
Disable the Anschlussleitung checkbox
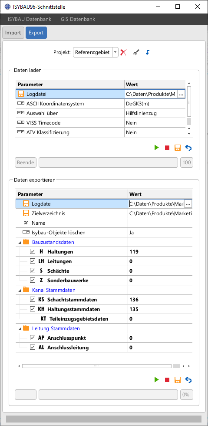click(33, 347)
